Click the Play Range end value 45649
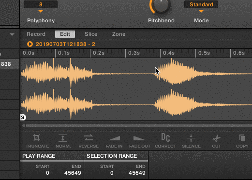 (73, 173)
